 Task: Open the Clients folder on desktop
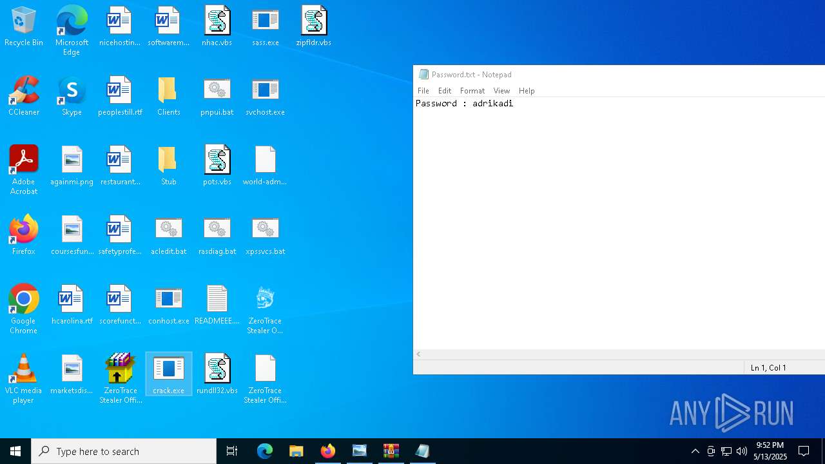coord(168,97)
